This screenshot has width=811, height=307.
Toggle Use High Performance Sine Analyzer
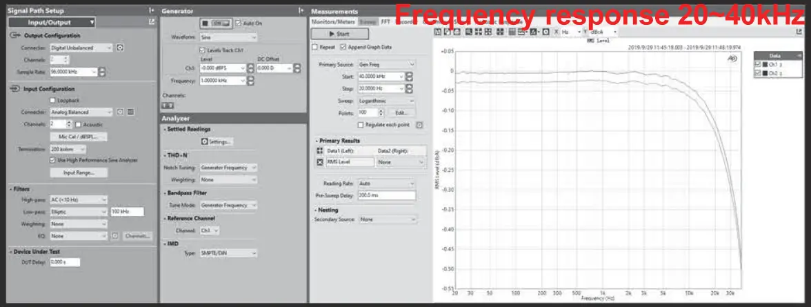tap(52, 161)
